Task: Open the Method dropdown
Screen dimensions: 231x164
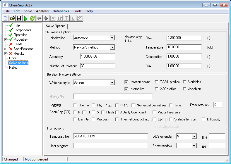Action: point(112,47)
